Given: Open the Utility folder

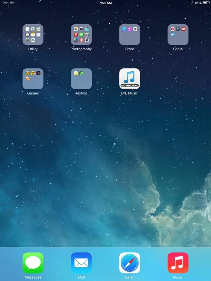Looking at the screenshot, I should (x=33, y=35).
